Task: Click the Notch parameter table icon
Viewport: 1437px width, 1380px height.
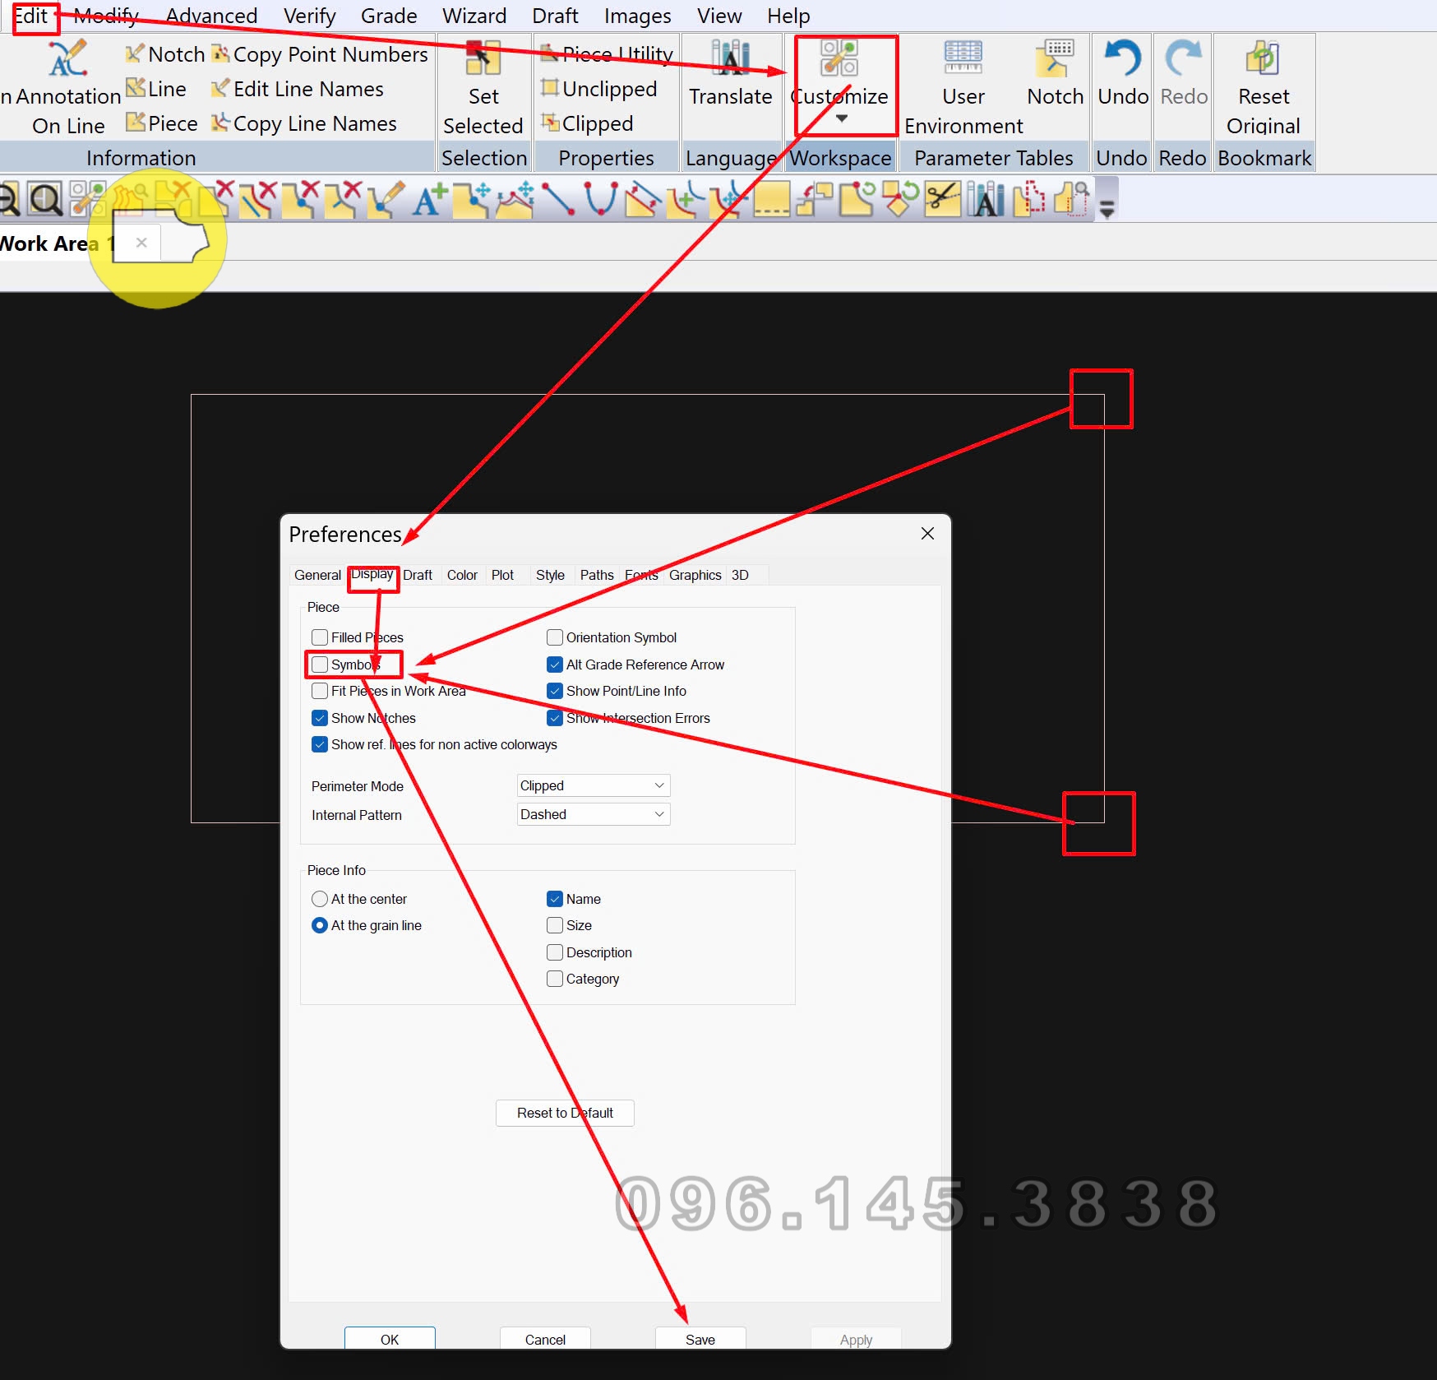Action: pos(1055,60)
